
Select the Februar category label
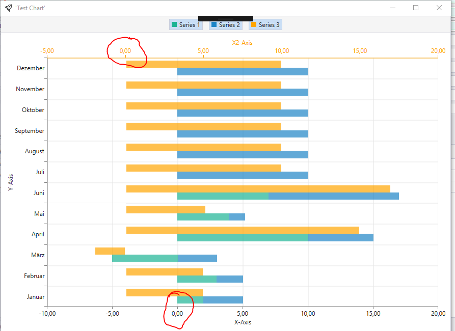(34, 276)
